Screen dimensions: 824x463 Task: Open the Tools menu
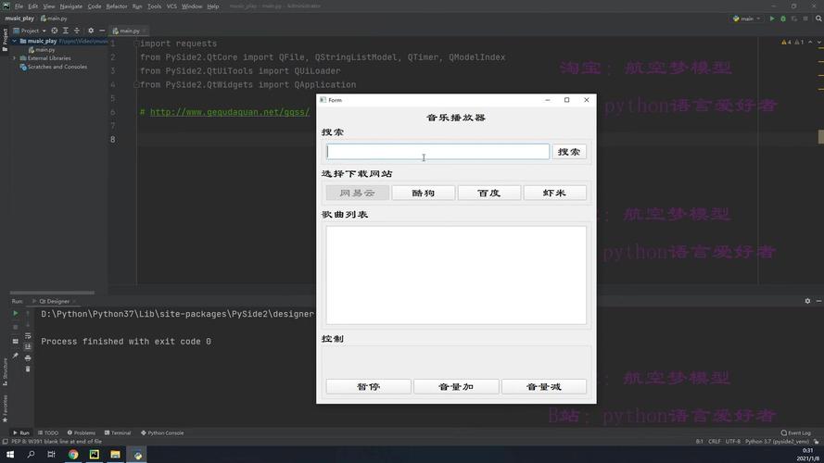tap(154, 6)
